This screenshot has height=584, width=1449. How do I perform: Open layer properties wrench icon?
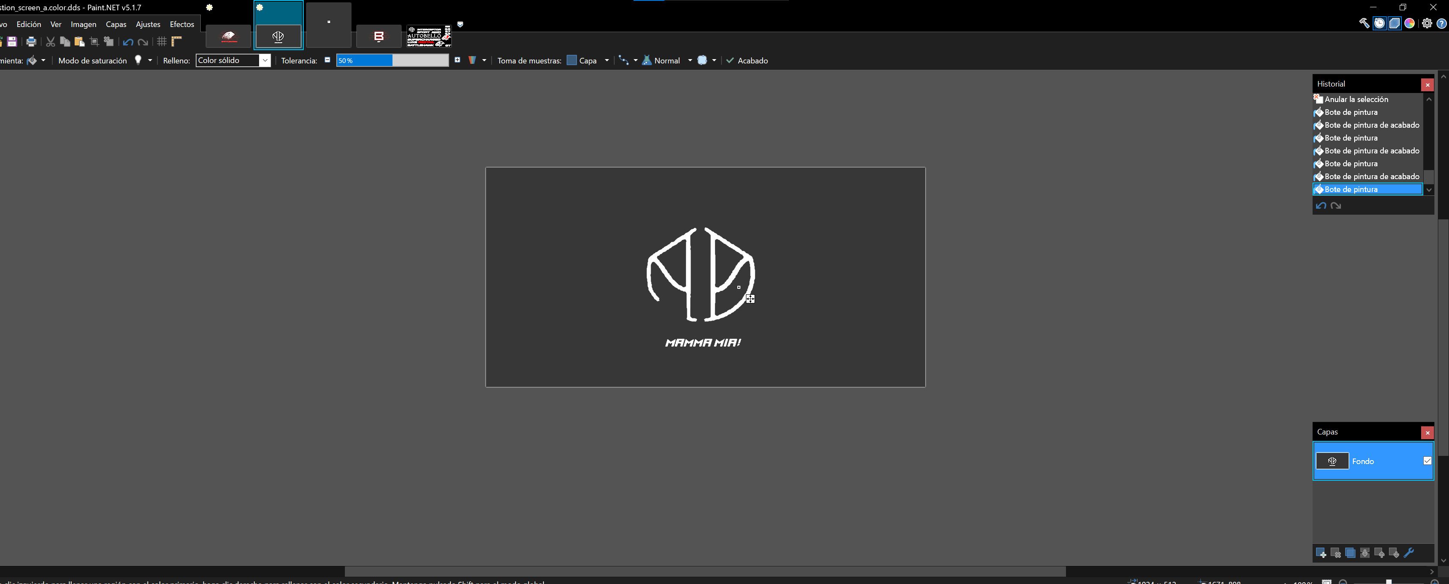coord(1409,553)
